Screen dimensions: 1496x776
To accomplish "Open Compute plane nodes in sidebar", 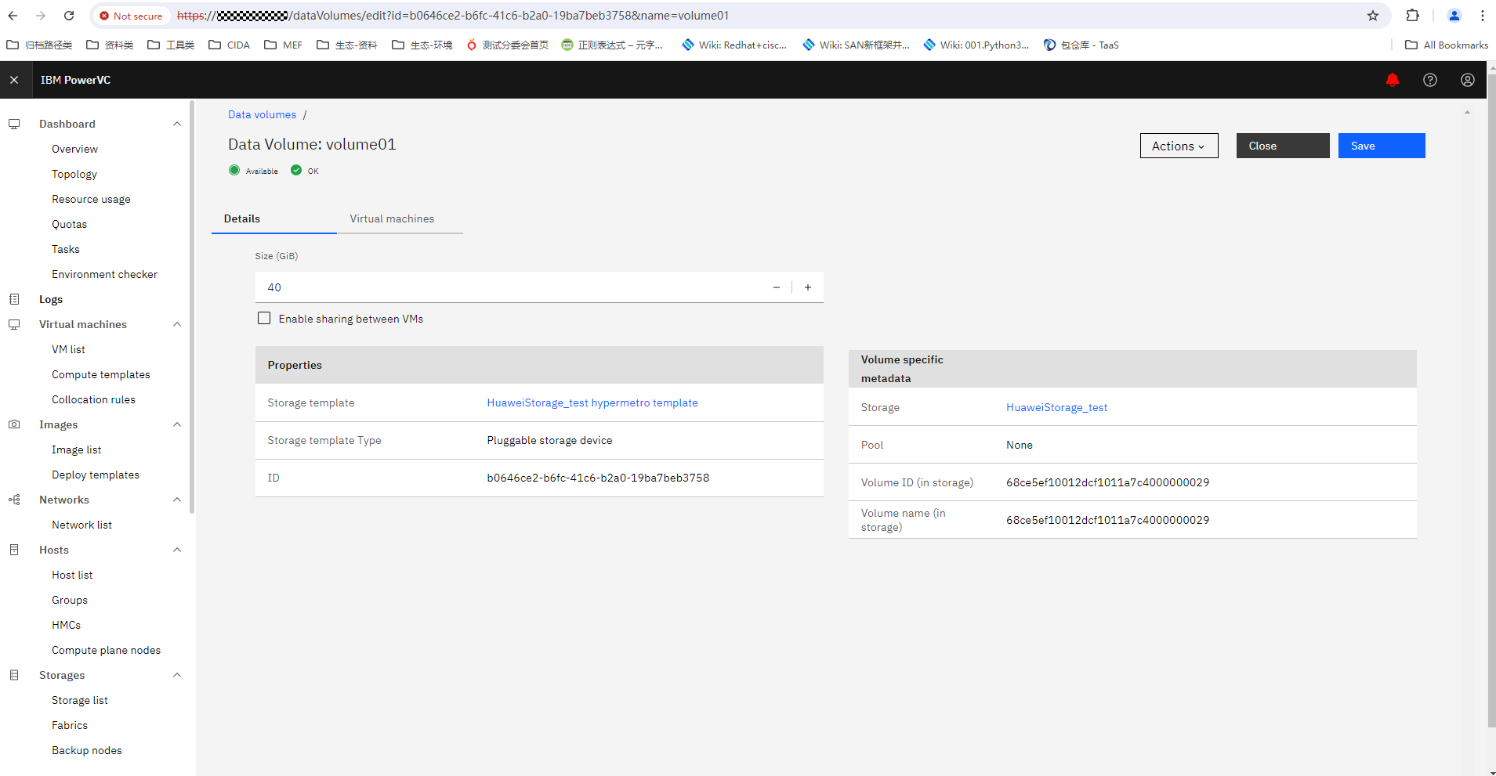I will click(x=106, y=650).
